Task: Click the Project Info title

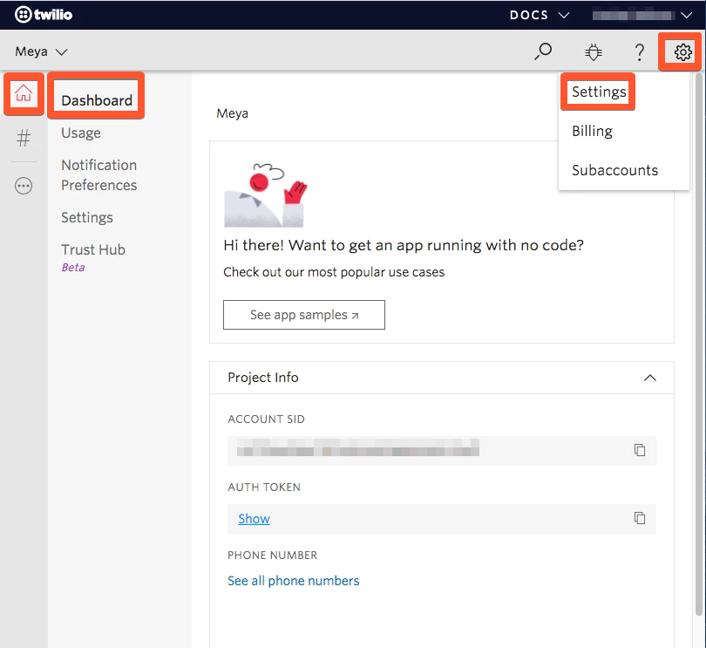Action: [263, 377]
